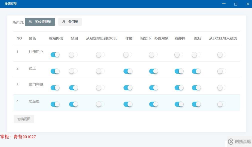Enable 驳回 for 注册用户
This screenshot has height=147, width=252.
click(73, 54)
